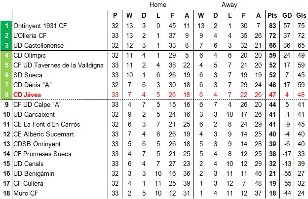The image size is (308, 199).
Task: Click the CF Cullera team name
Action: click(28, 183)
